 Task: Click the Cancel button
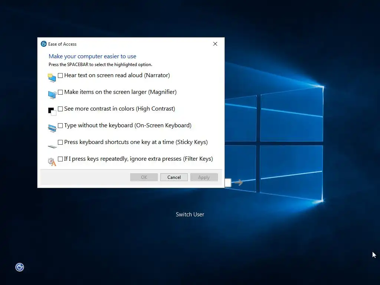click(174, 177)
